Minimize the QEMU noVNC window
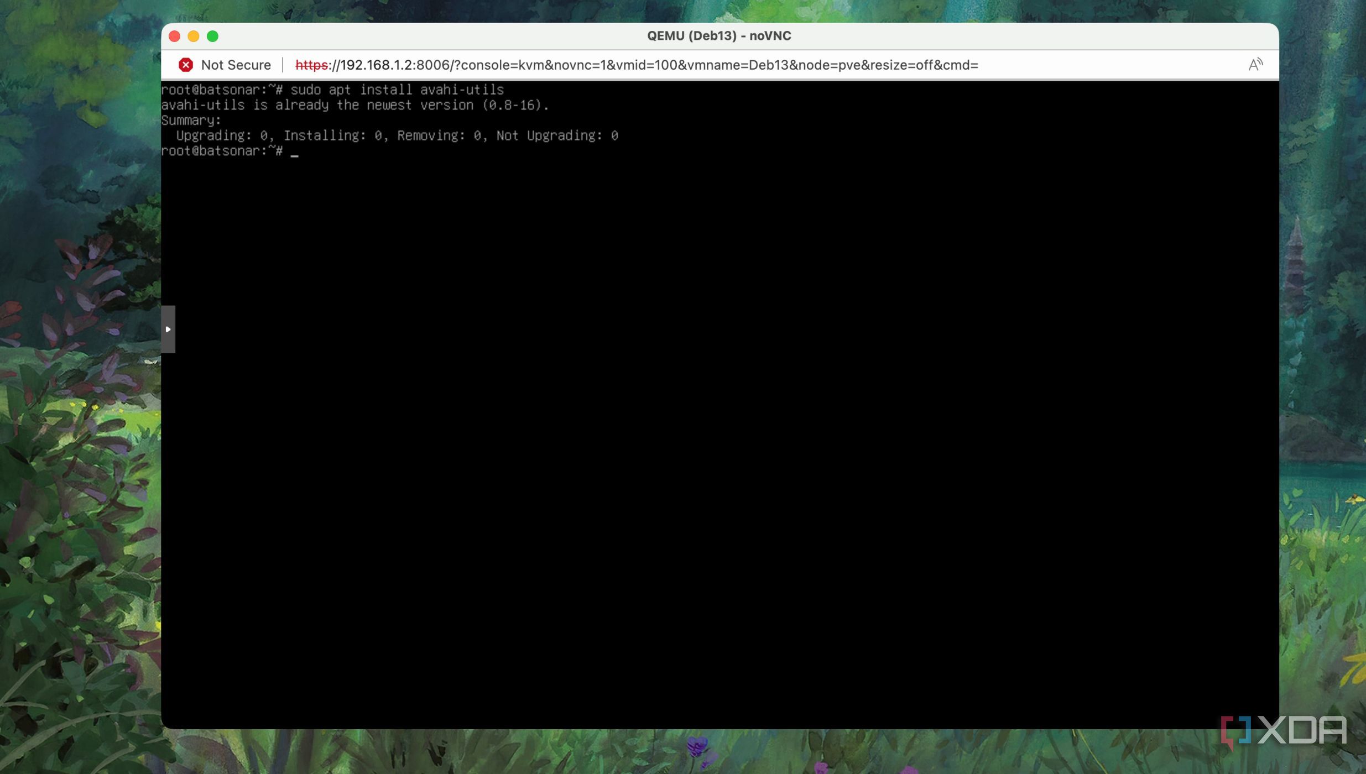This screenshot has width=1366, height=774. pyautogui.click(x=194, y=36)
